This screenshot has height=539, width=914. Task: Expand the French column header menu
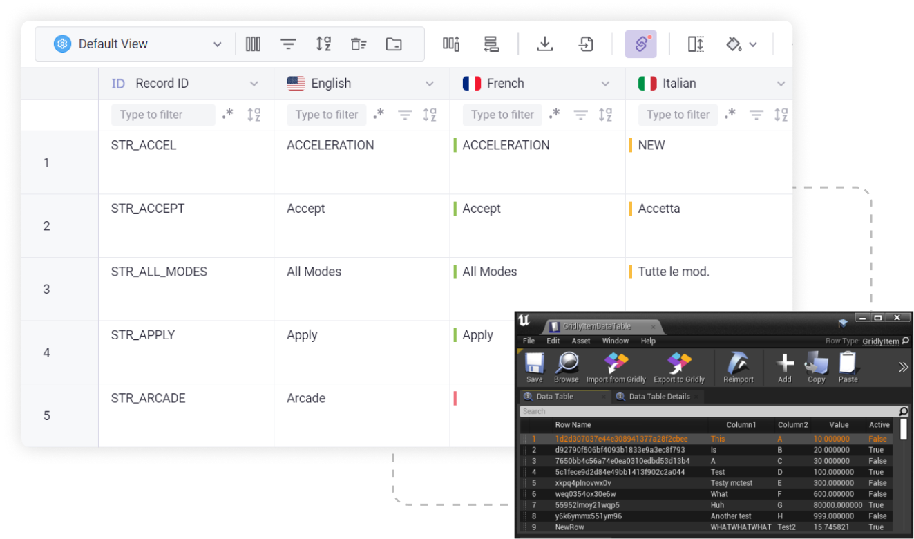605,84
